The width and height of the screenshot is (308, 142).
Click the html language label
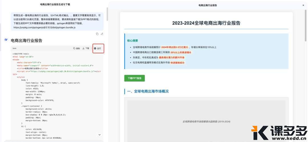[15, 48]
